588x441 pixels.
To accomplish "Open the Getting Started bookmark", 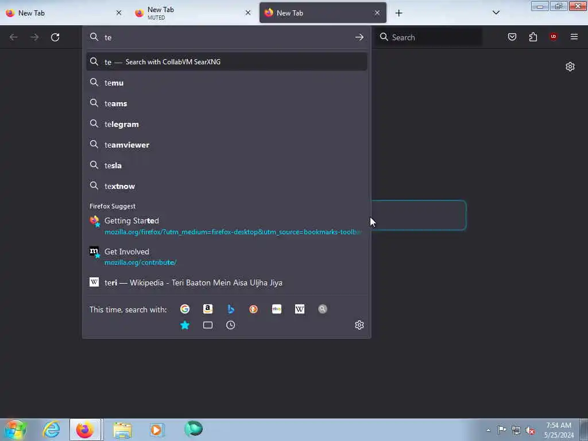I will pos(226,226).
